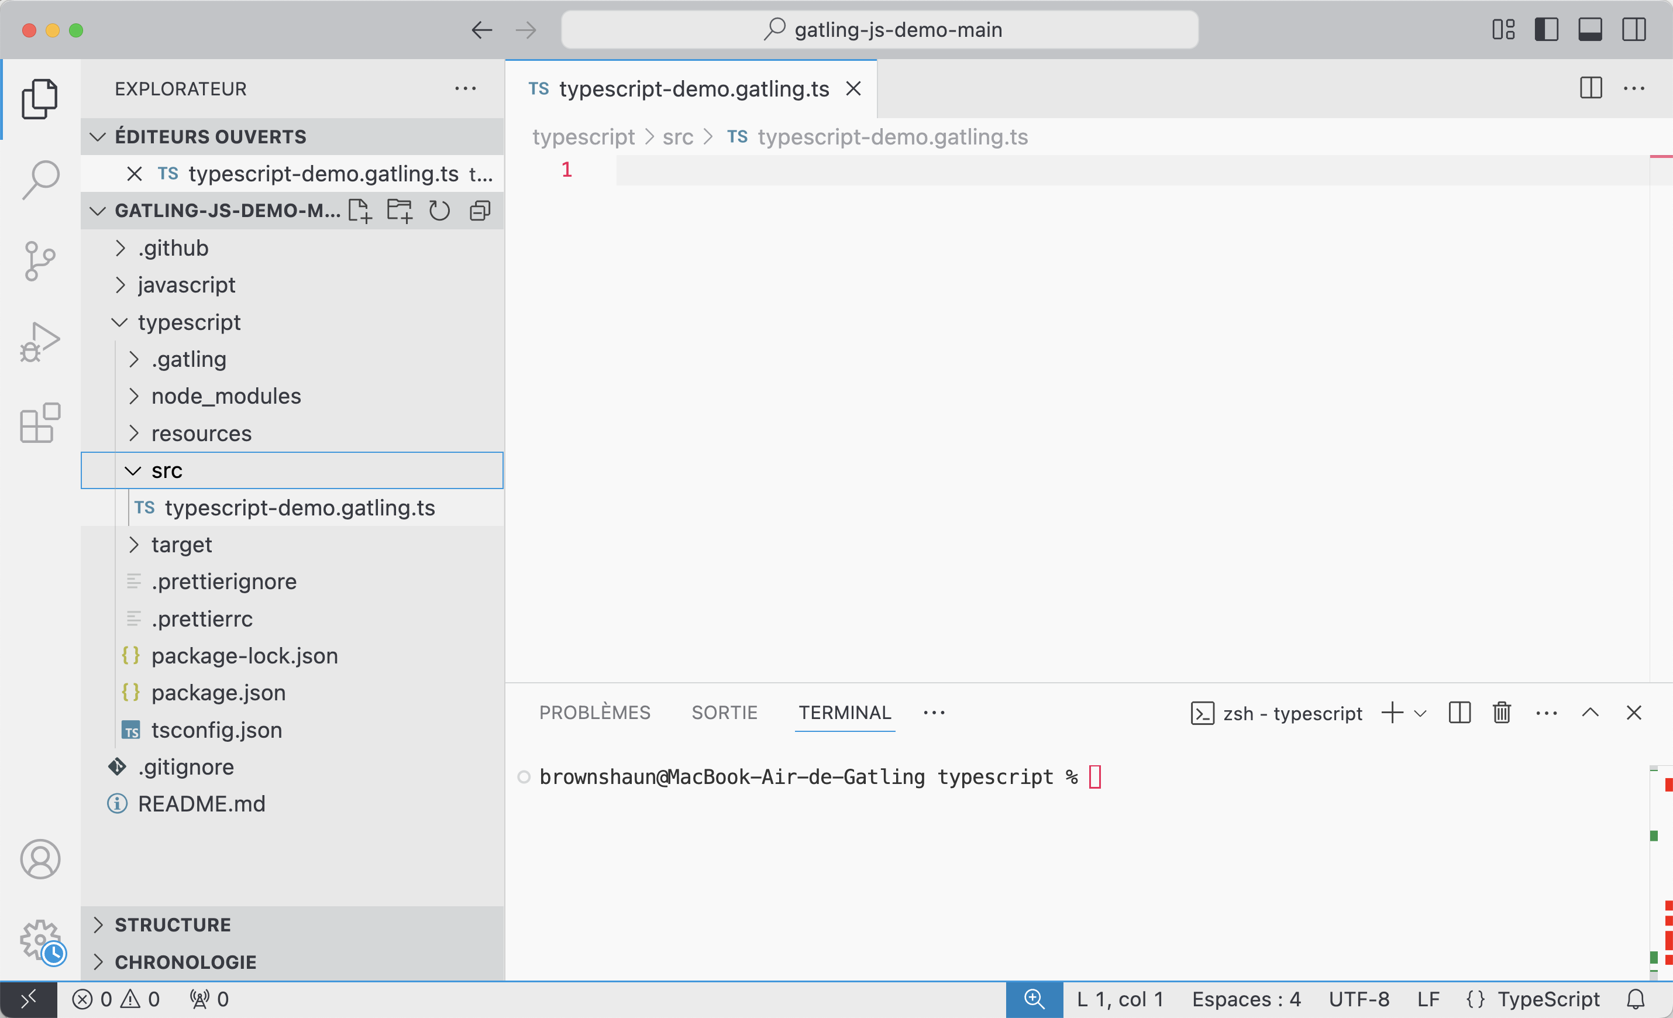Open the Accounts menu icon
Viewport: 1673px width, 1018px height.
click(x=40, y=859)
